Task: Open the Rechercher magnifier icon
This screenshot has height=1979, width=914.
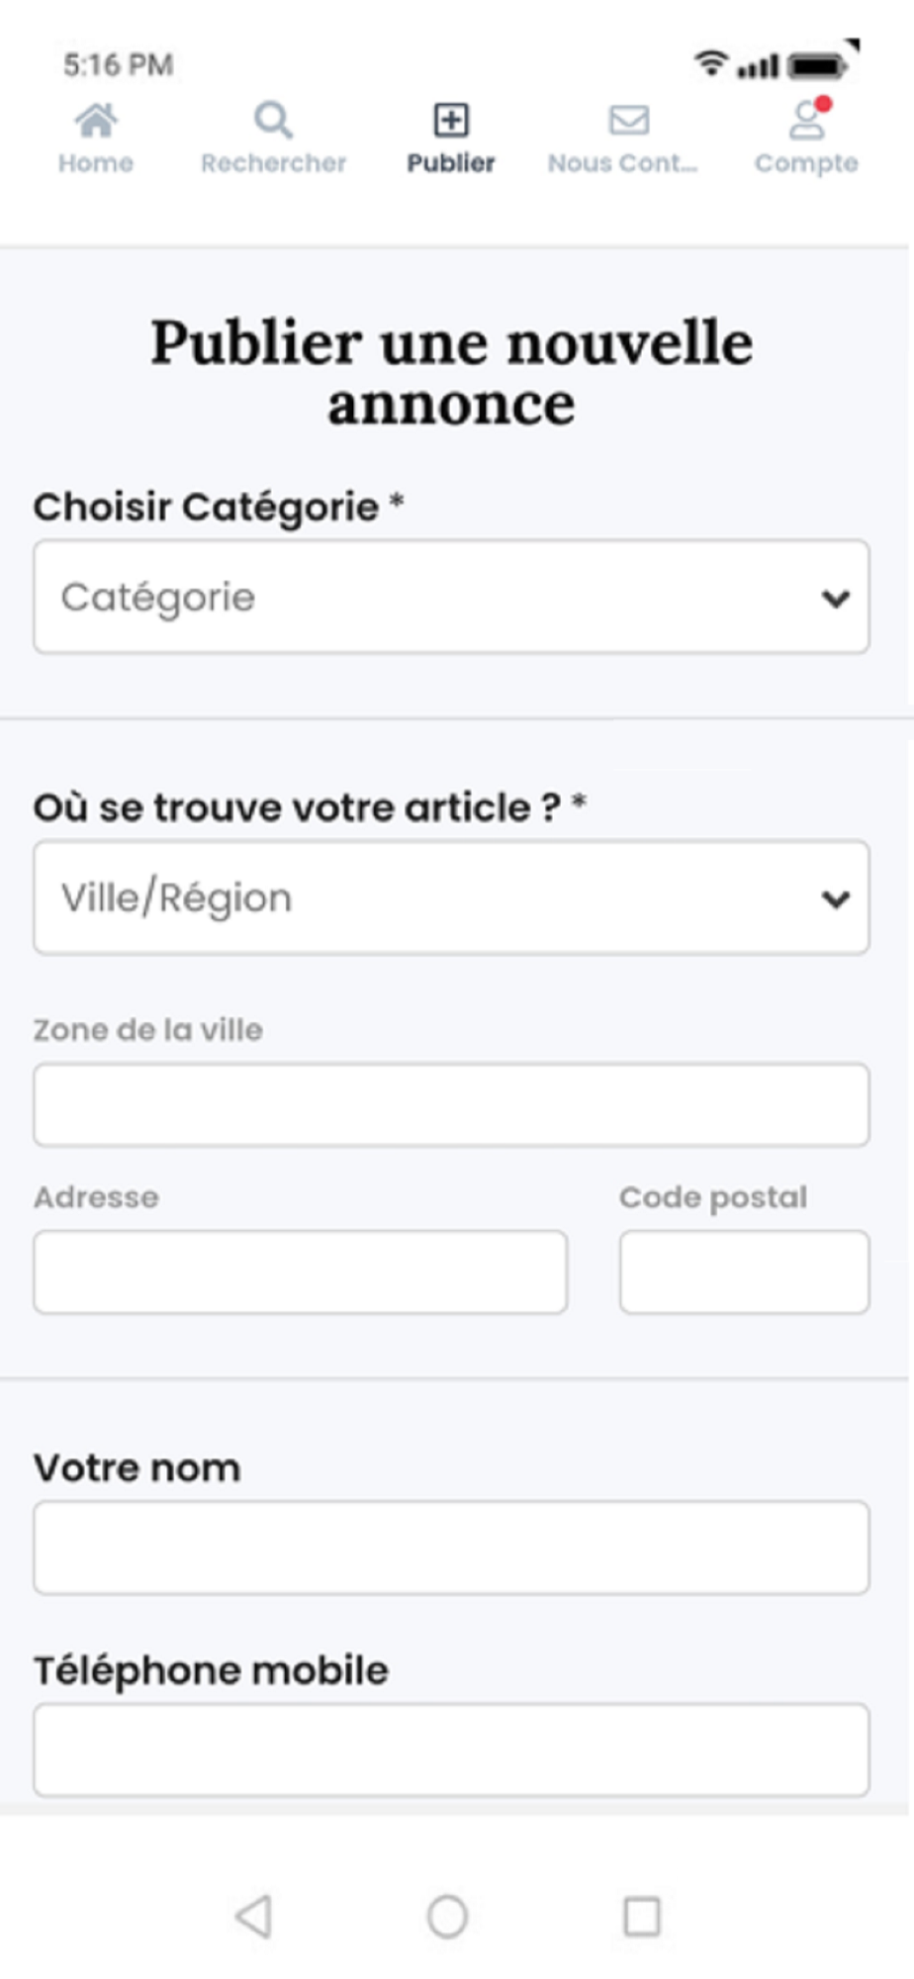Action: coord(273,121)
